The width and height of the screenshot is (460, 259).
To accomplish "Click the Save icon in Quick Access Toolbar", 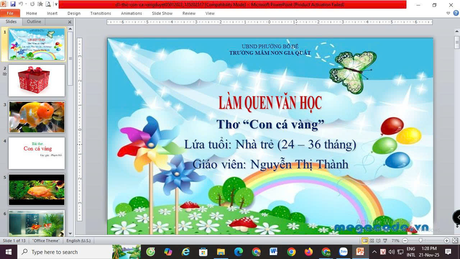I will [x=13, y=4].
